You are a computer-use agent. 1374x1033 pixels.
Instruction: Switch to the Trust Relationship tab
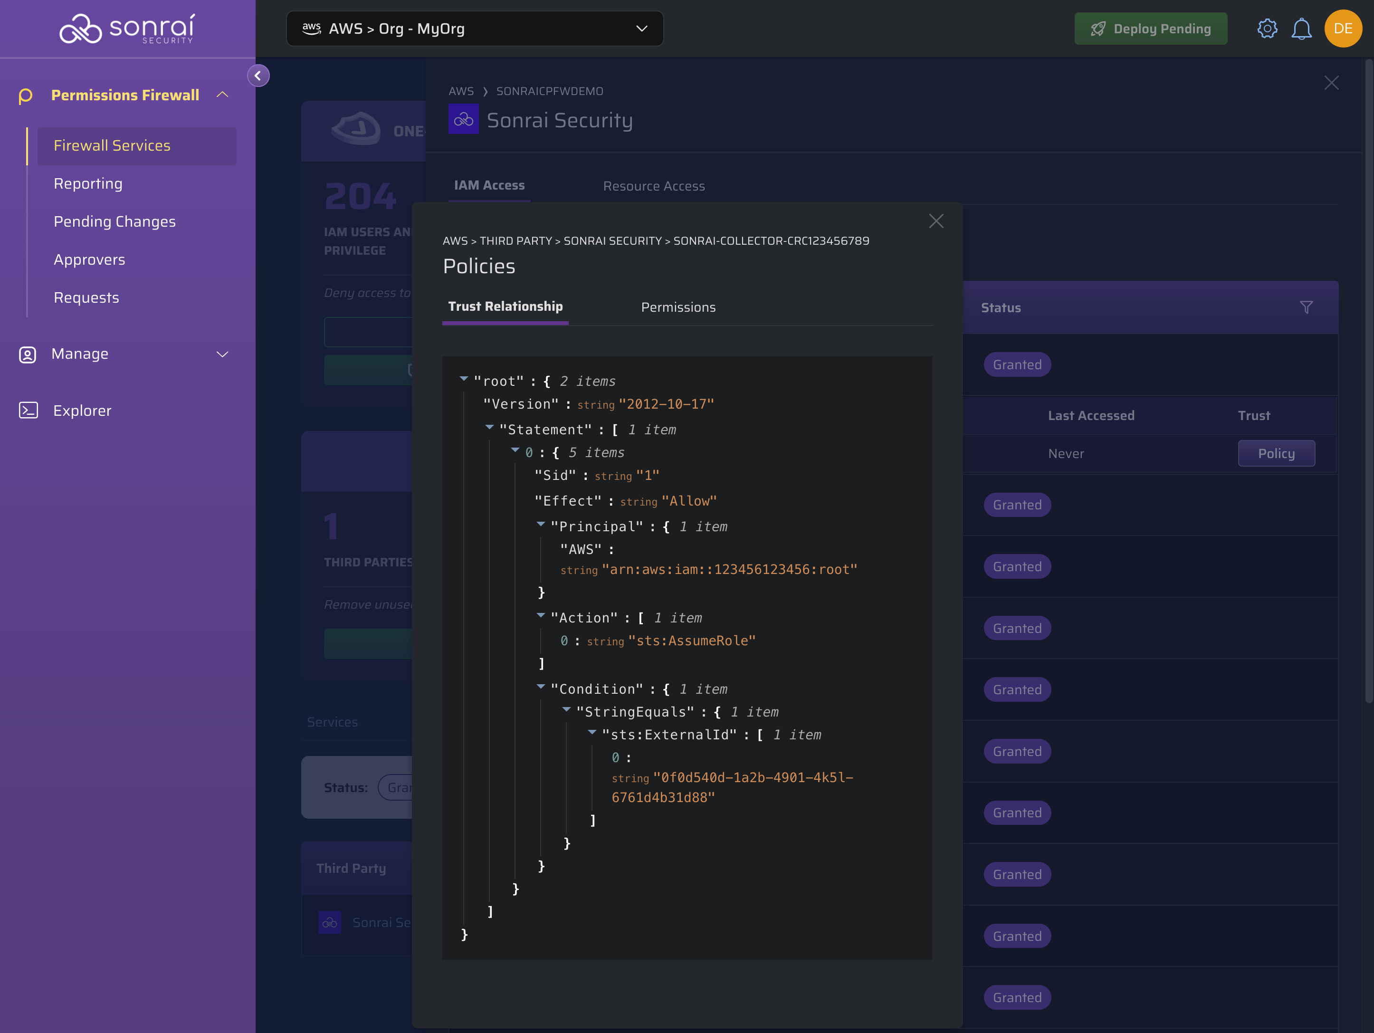(505, 307)
